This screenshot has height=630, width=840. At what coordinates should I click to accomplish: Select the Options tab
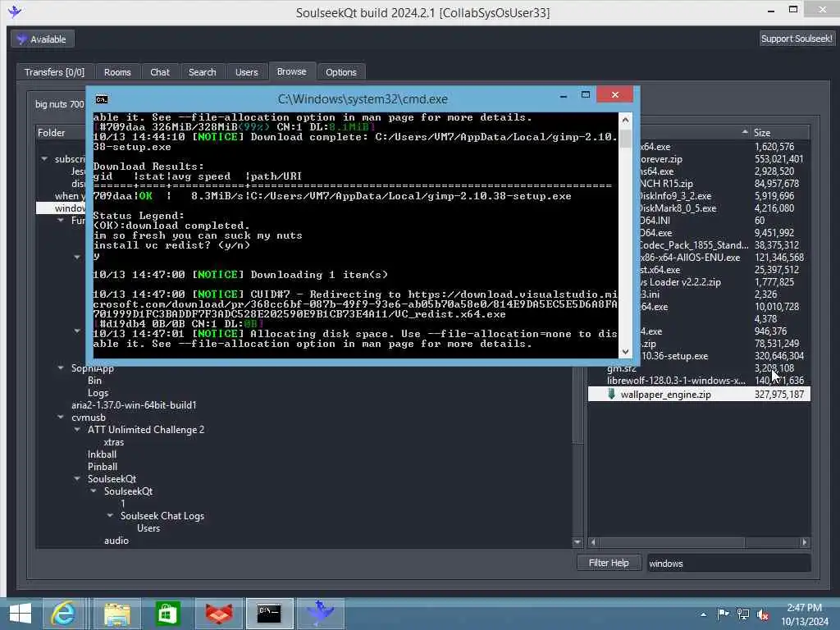click(340, 72)
